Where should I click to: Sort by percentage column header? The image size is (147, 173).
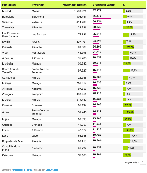click(124, 5)
